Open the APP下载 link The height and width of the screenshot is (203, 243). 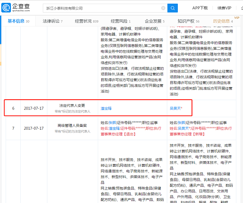point(200,8)
